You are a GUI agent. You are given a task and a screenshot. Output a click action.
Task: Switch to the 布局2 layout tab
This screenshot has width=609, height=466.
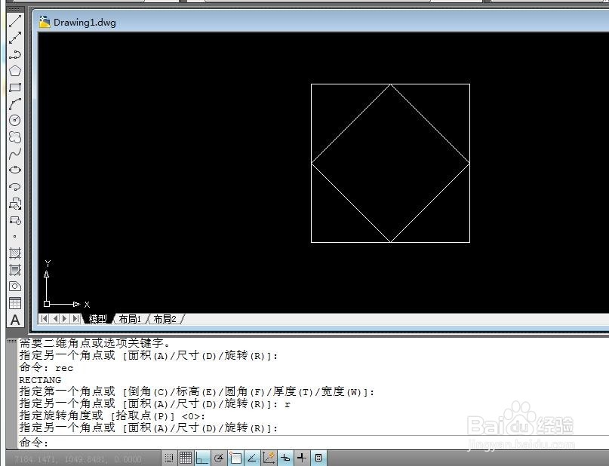(x=164, y=318)
